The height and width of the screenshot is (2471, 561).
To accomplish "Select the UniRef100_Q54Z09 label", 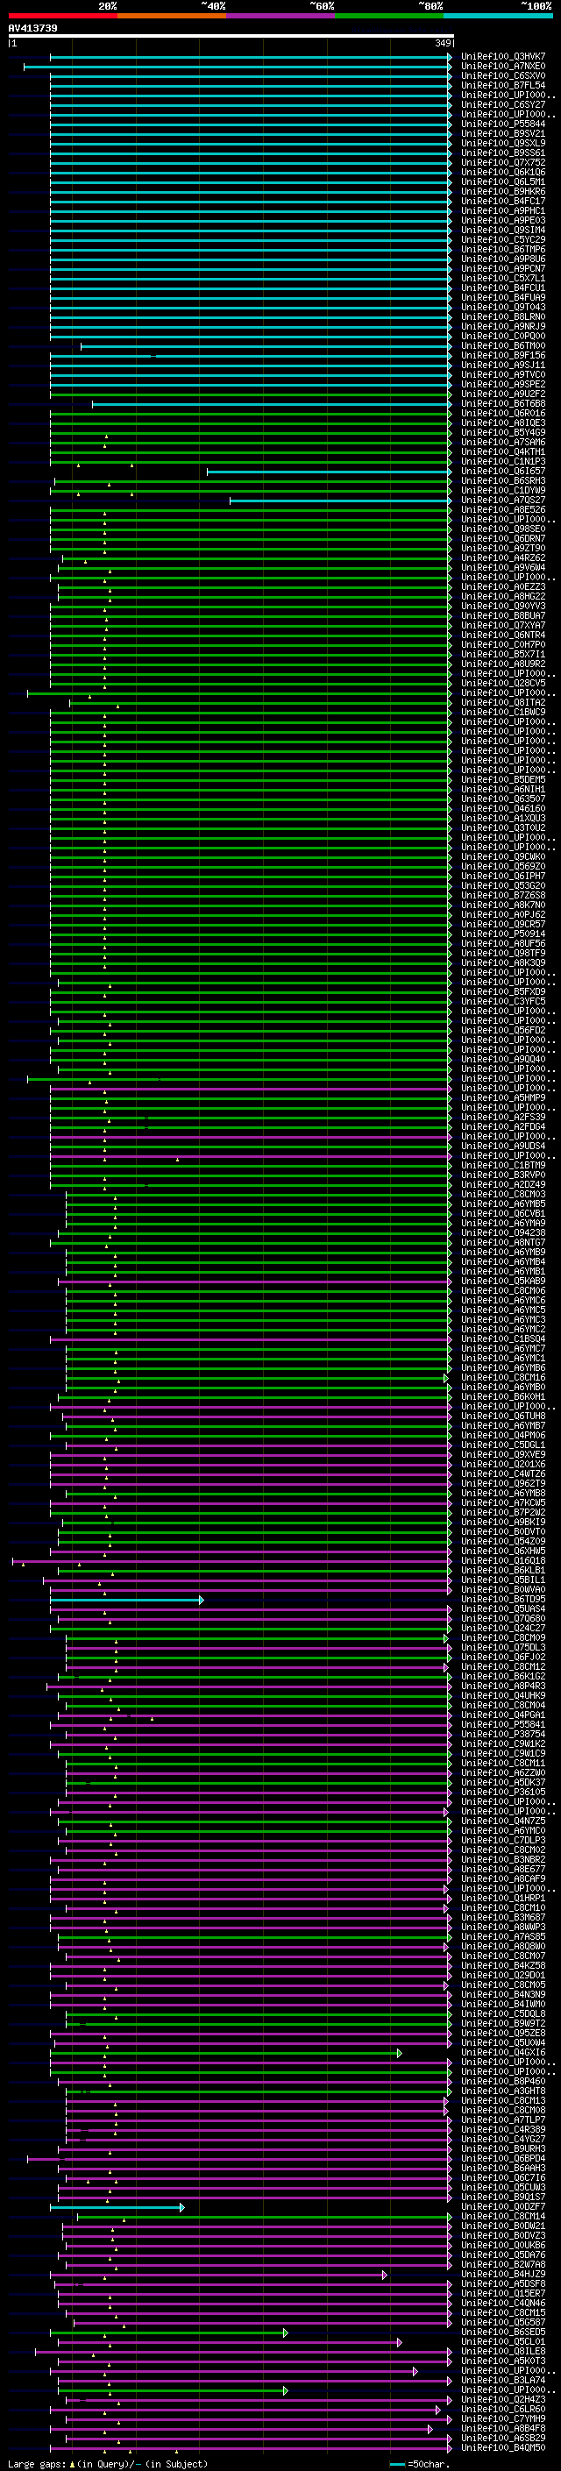I will pyautogui.click(x=502, y=1542).
